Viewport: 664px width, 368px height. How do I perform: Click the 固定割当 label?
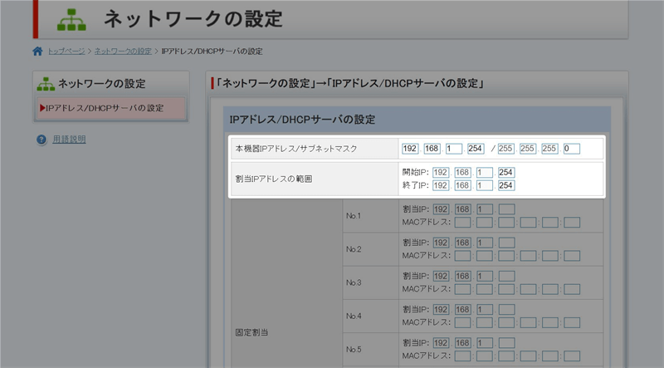(251, 332)
